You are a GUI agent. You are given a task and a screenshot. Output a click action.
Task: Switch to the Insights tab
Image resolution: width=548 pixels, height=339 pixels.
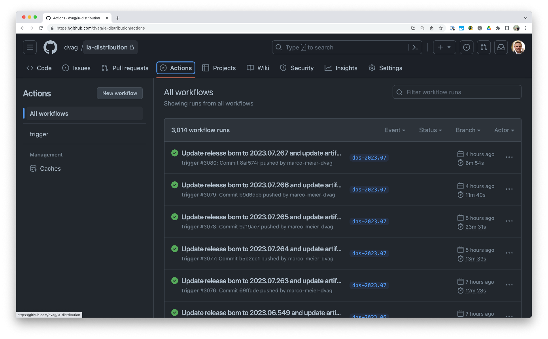[341, 68]
